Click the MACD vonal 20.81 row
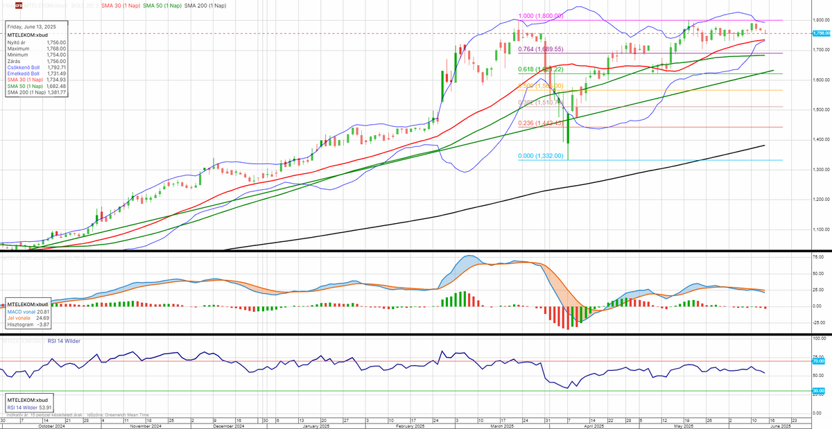 (28, 310)
